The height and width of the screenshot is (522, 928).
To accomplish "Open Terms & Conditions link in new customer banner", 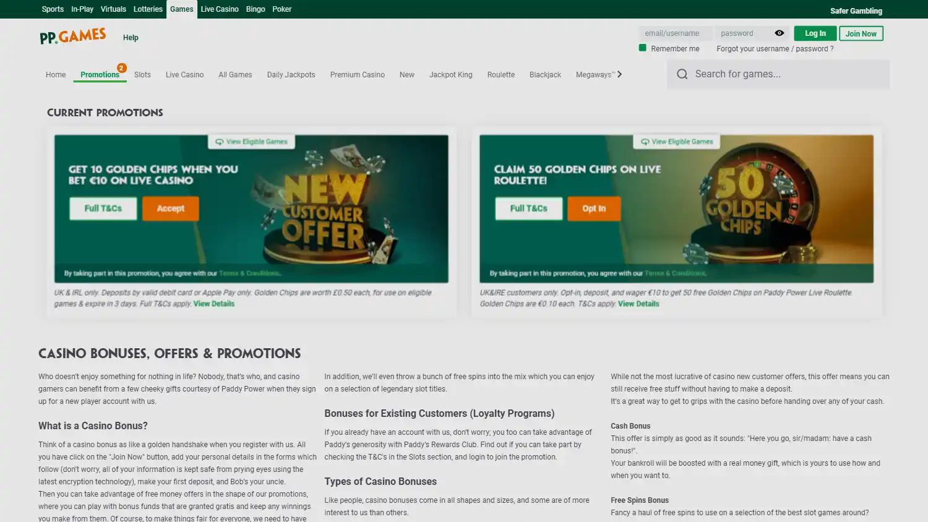I will coord(249,273).
